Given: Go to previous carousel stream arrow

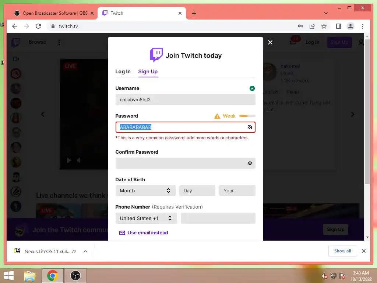Looking at the screenshot, I should [x=43, y=114].
